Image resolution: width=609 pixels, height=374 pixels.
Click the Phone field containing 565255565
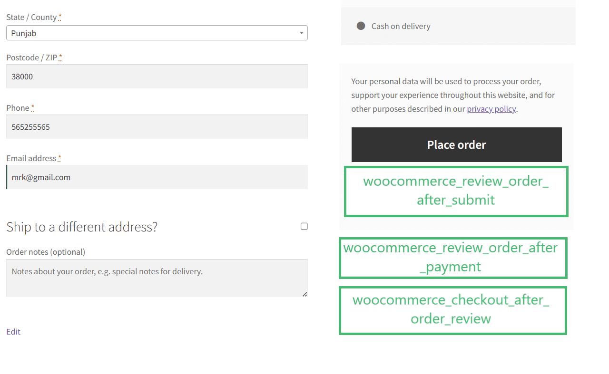[157, 127]
